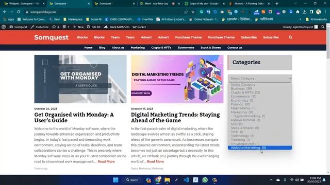
Task: Open the browser downloads icon
Action: tap(305, 12)
